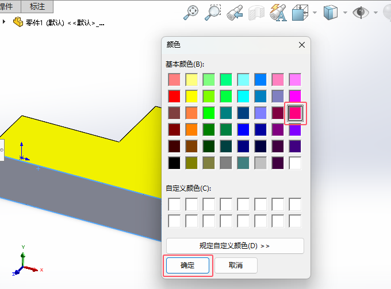Viewport: 391px width, 289px height.
Task: Click the Zoom to Fit magnifier icon
Action: pyautogui.click(x=191, y=13)
